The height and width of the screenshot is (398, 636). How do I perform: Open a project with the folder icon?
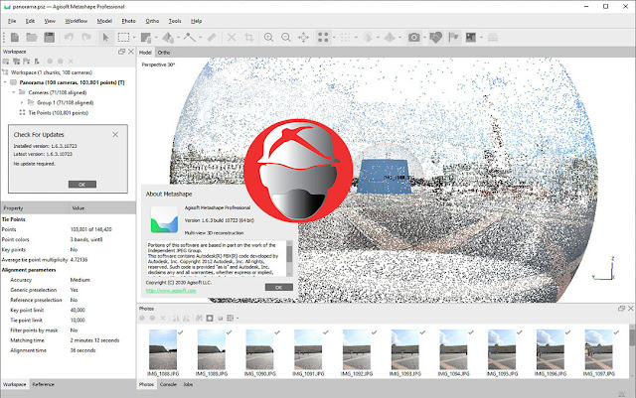tap(32, 38)
